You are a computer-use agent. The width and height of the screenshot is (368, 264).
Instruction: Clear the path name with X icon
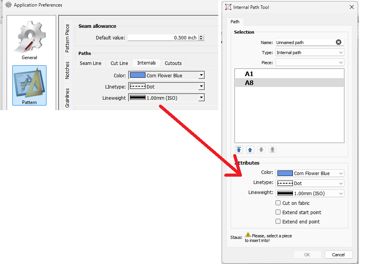(x=338, y=43)
